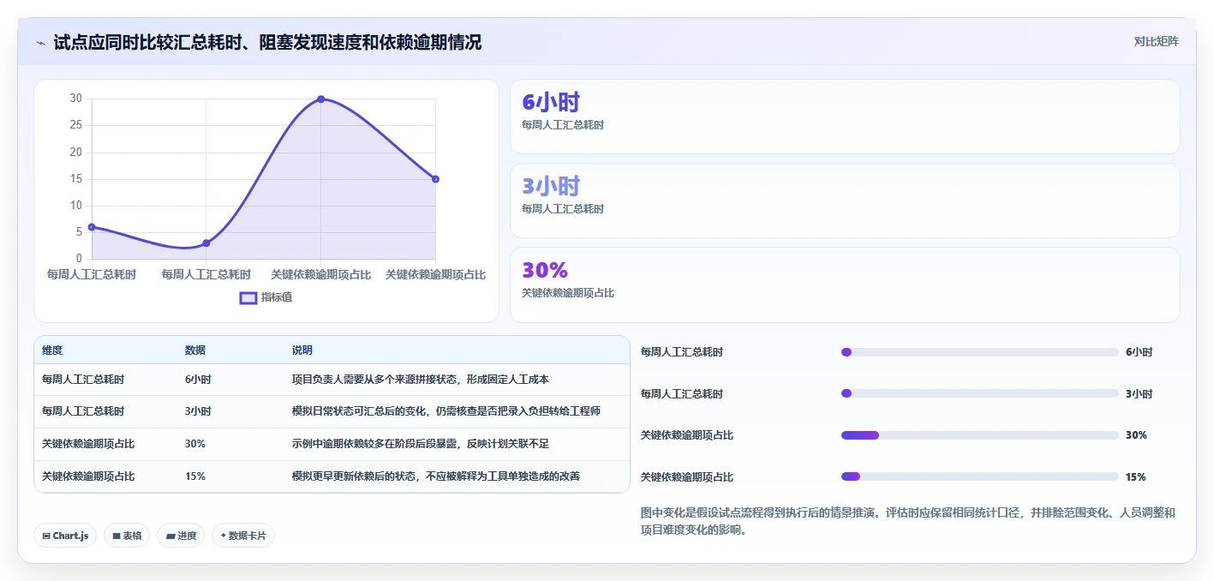Screen dimensions: 1214x581
Task: Select table cell 项目负责人需要从多个来源拼接状态
Action: [421, 380]
